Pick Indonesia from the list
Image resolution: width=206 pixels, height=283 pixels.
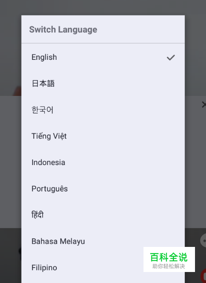(103, 162)
